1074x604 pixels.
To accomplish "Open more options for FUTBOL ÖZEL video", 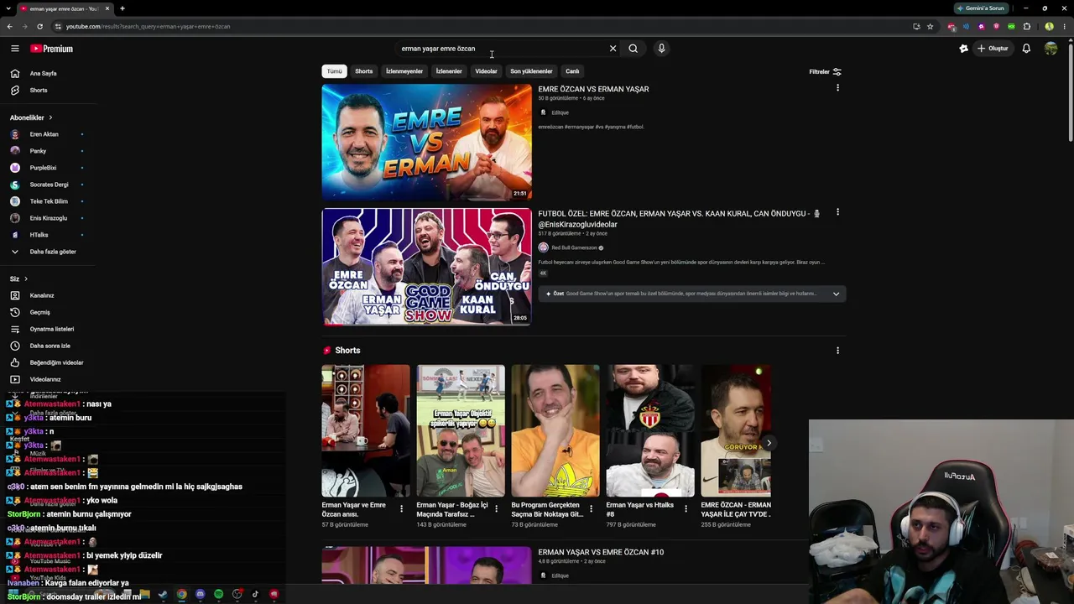I will tap(837, 212).
